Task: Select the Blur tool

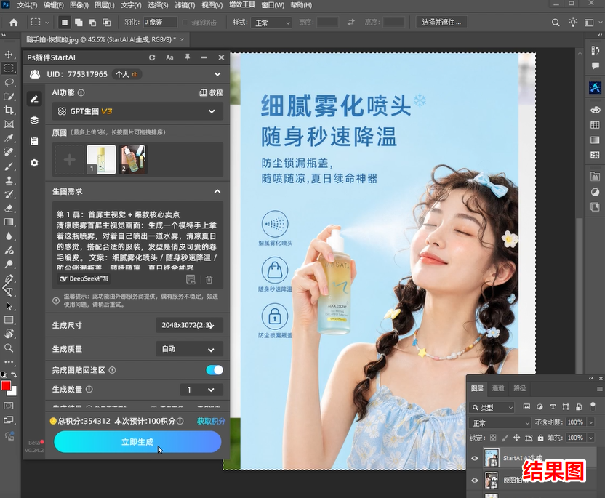Action: [x=9, y=236]
